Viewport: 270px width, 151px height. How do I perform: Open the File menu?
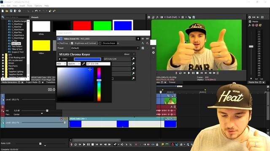pos(3,6)
